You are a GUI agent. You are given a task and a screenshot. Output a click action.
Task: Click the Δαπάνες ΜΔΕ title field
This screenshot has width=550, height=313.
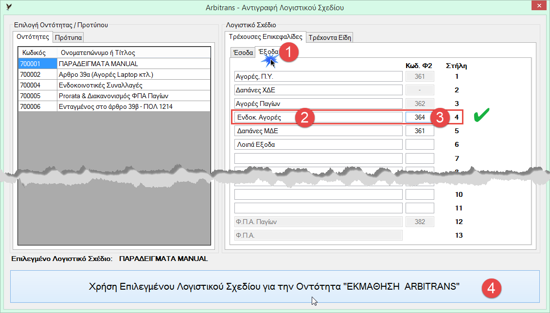pos(318,131)
